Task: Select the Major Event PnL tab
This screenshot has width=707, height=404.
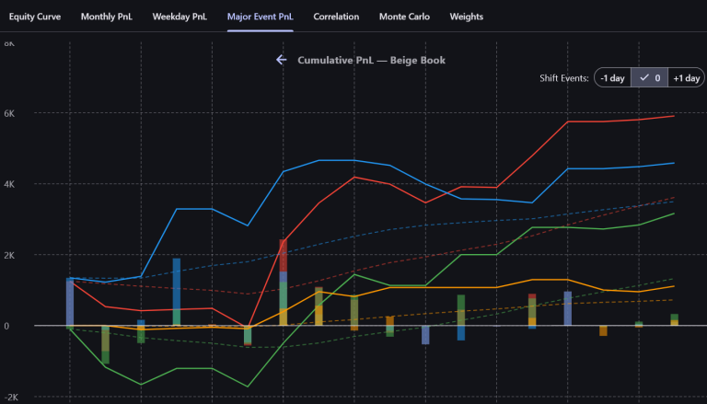Action: (261, 17)
